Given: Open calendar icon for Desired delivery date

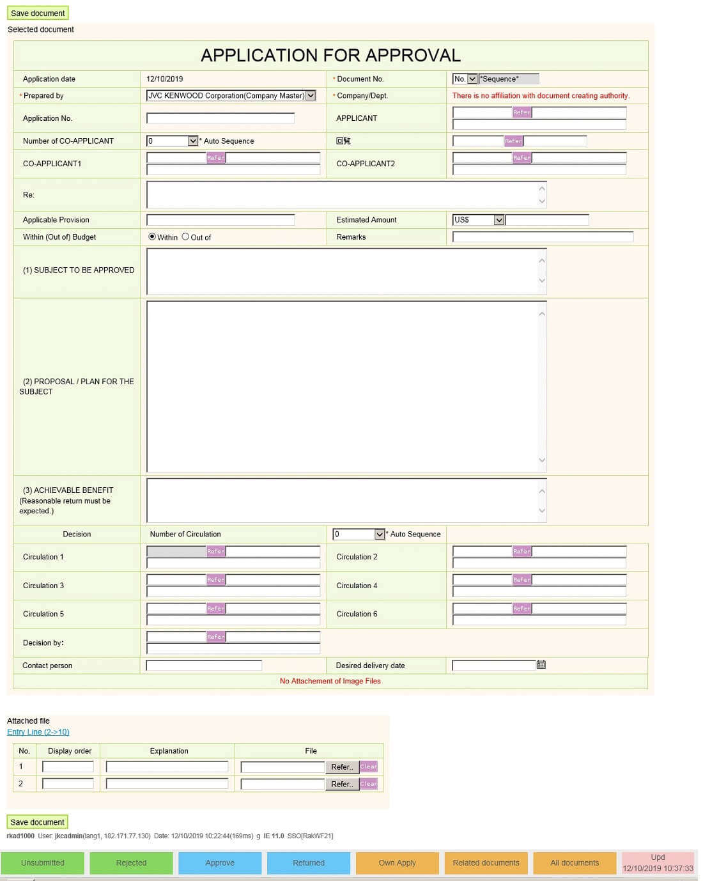Looking at the screenshot, I should (x=541, y=665).
